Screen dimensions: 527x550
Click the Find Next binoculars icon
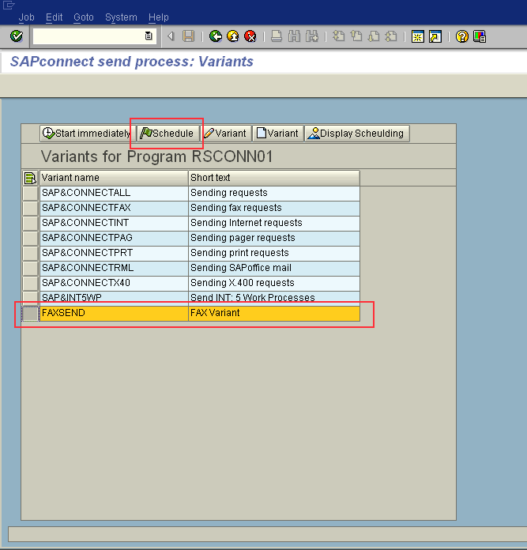312,36
